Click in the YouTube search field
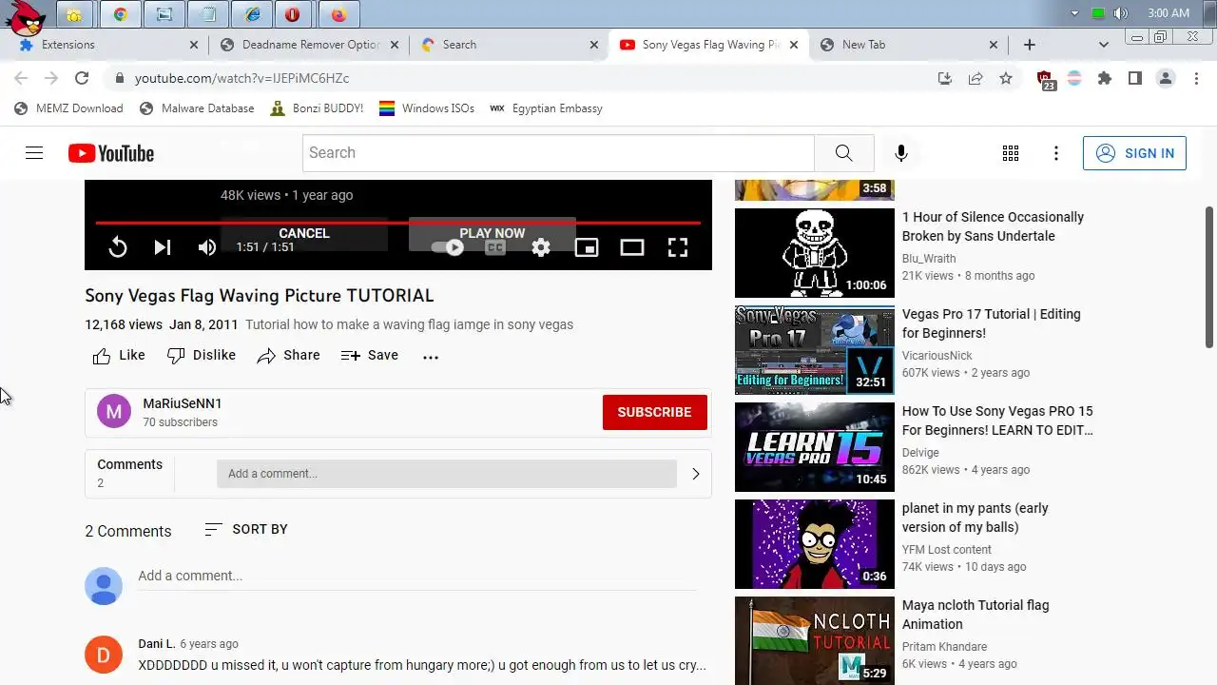This screenshot has width=1217, height=685. point(558,153)
